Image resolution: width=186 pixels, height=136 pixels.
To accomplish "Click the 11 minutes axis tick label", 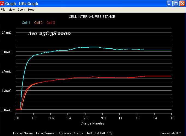I will pos(120,118).
